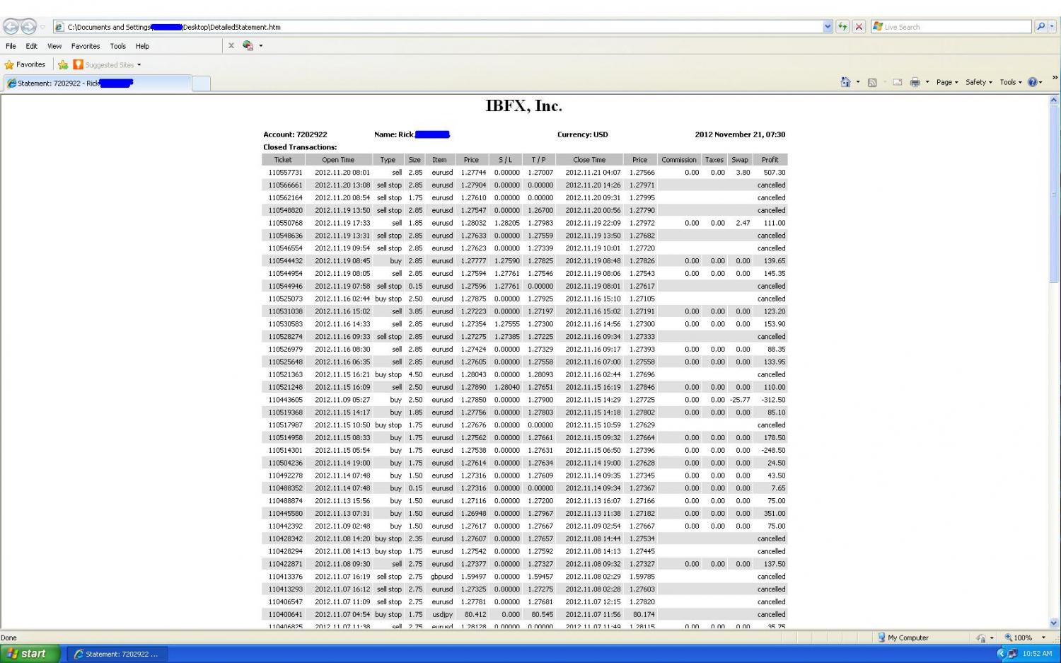Screen dimensions: 1061x663
Task: Open the Home button dropdown arrow
Action: coord(858,82)
